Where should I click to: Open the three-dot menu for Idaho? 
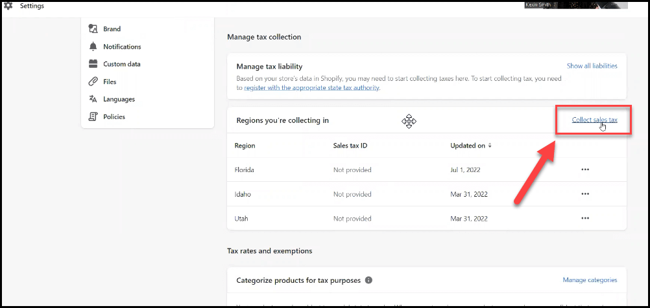pos(585,194)
